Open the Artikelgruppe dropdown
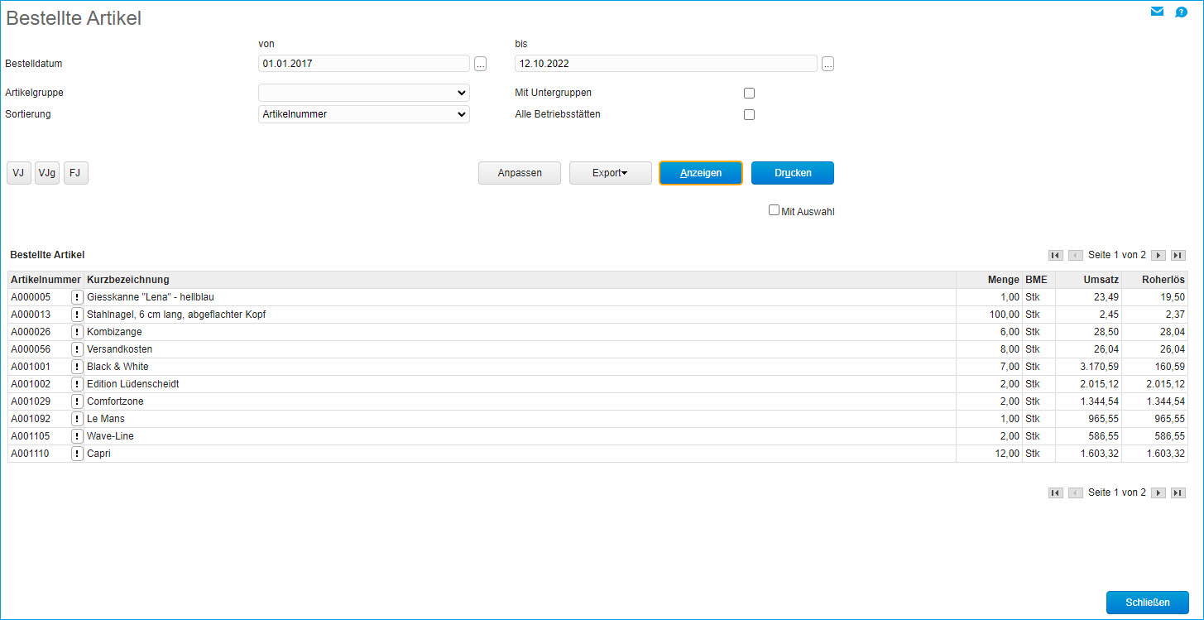This screenshot has width=1204, height=620. pyautogui.click(x=364, y=93)
